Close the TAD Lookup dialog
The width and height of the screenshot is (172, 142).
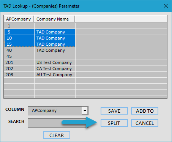pos(166,6)
